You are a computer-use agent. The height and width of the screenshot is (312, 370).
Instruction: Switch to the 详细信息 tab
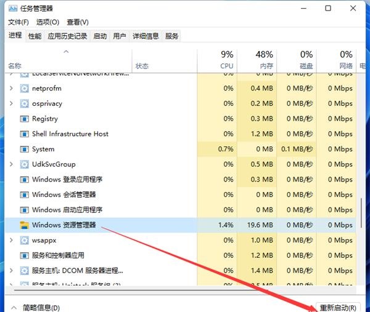tap(146, 36)
